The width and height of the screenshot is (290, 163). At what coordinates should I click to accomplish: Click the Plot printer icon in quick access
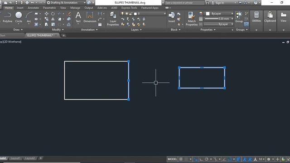point(27,3)
